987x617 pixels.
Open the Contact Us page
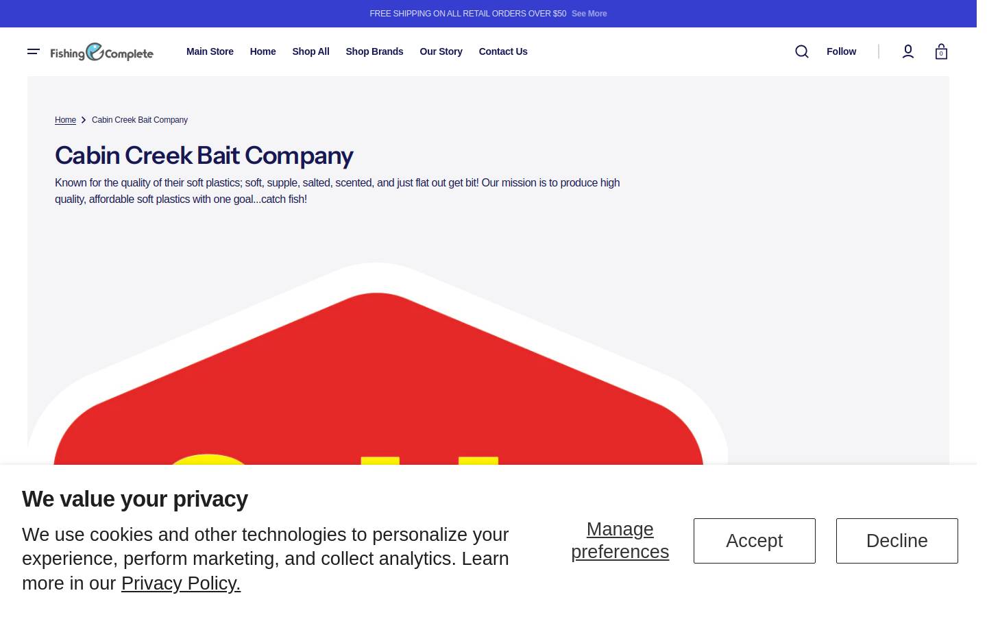coord(503,51)
